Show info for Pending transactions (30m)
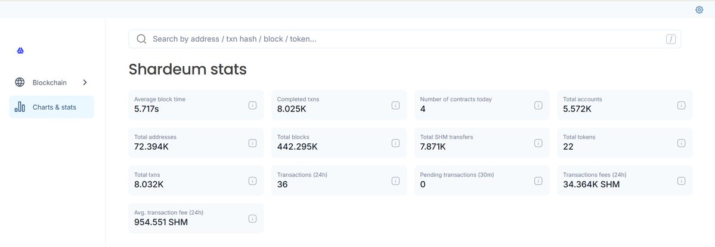The image size is (715, 247). pos(538,181)
